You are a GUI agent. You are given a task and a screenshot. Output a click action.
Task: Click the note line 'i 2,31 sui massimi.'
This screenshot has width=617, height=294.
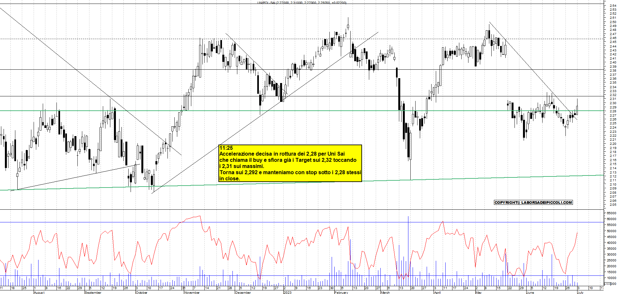point(242,166)
